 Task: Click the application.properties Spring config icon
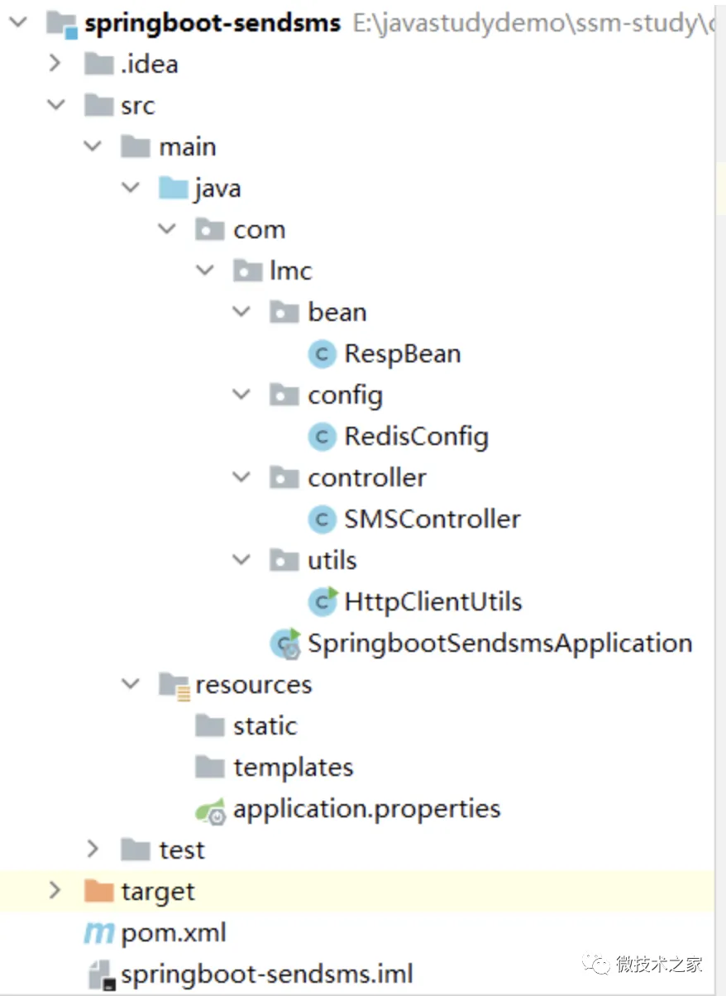point(211,810)
